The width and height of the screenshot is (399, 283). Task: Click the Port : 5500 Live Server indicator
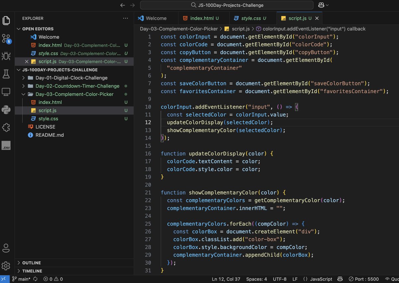click(x=364, y=279)
